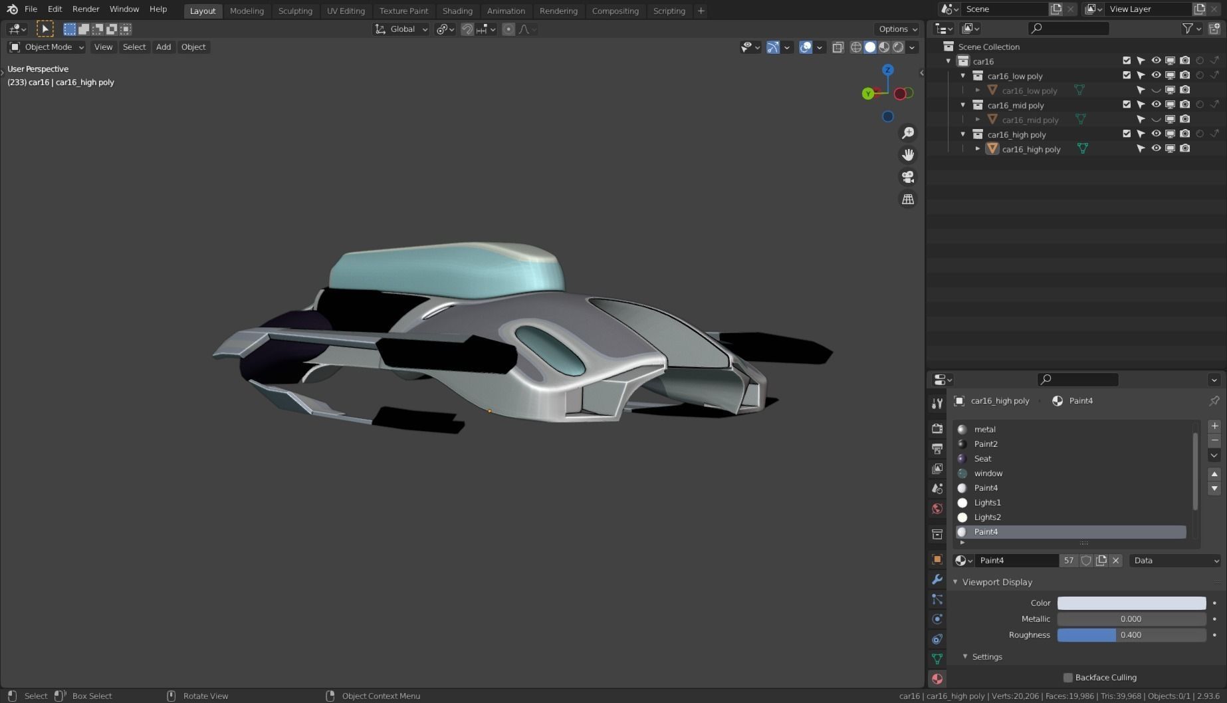Open the Material properties tab

click(x=937, y=678)
